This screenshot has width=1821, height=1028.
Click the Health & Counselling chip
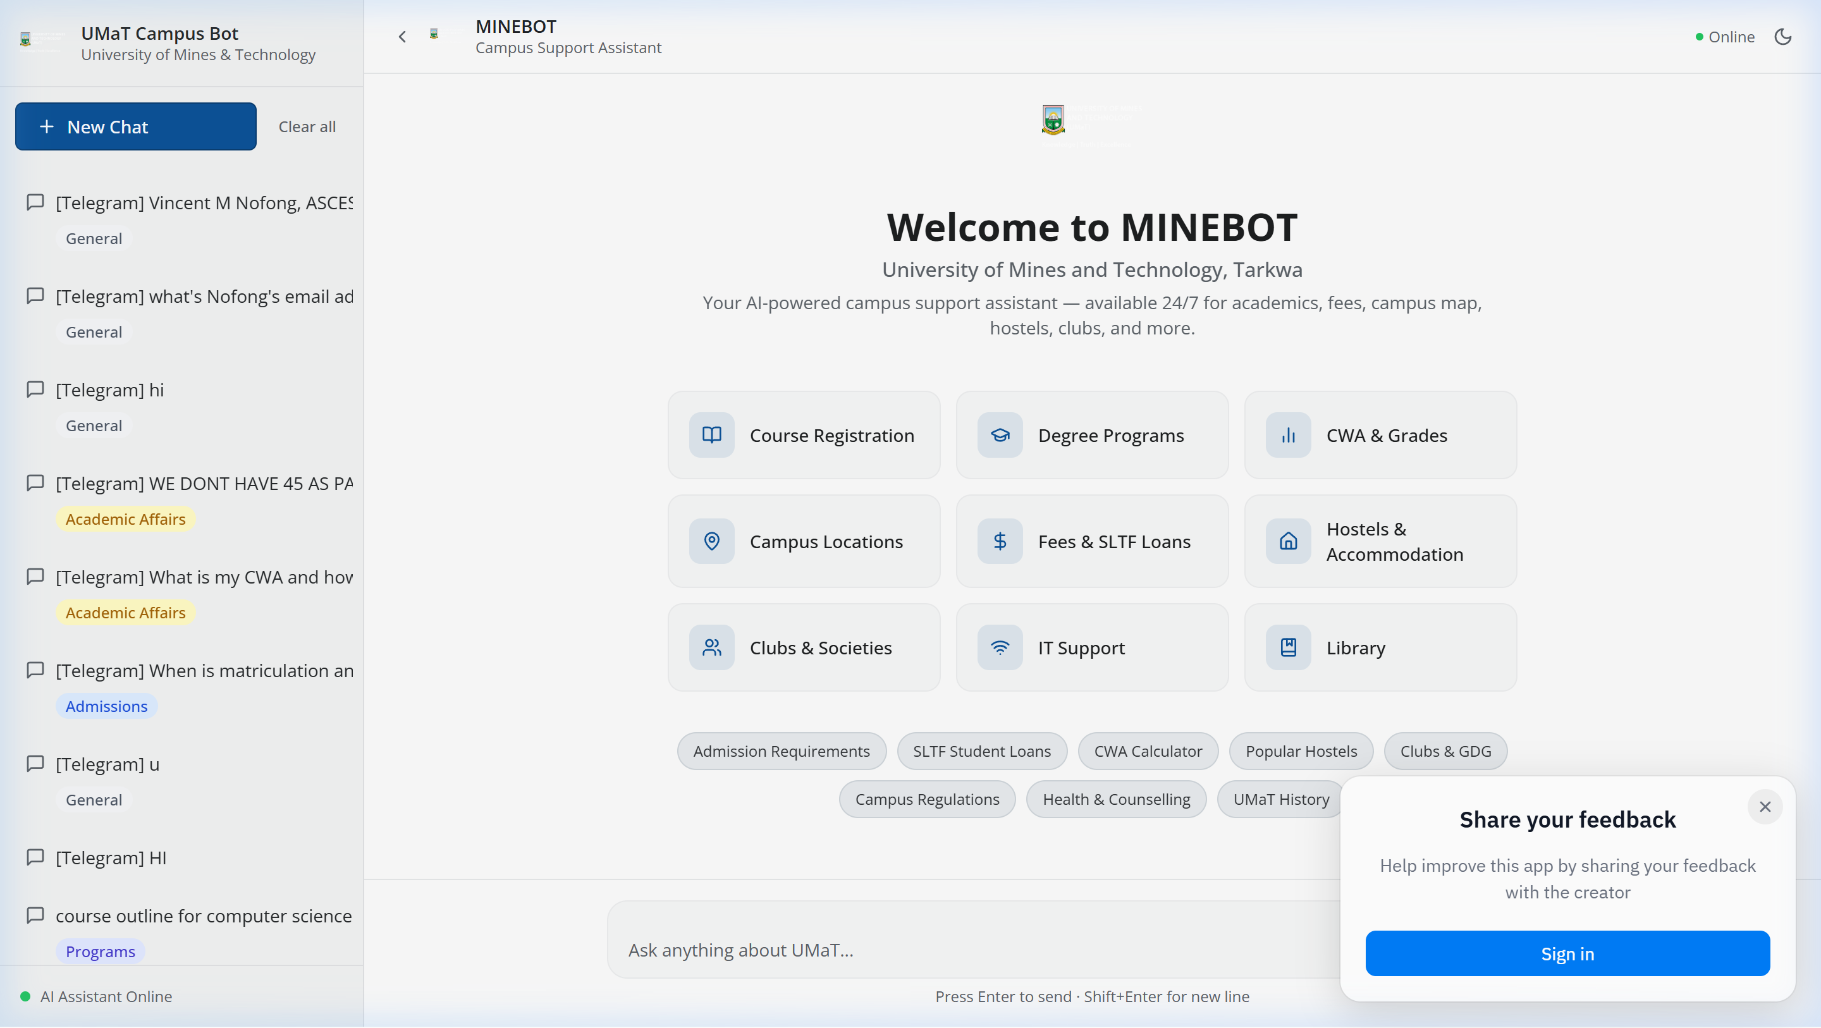click(1116, 799)
